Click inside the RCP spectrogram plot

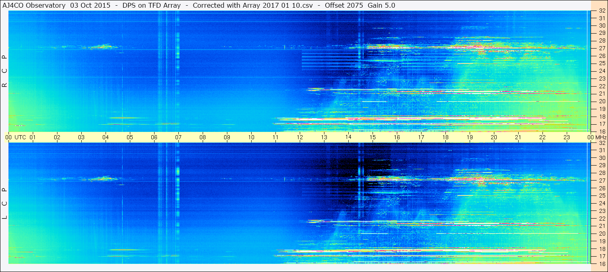point(299,71)
